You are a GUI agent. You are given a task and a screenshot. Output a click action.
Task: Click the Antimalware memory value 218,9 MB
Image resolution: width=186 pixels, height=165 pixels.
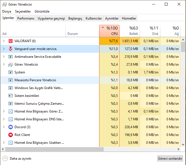[x=131, y=57]
